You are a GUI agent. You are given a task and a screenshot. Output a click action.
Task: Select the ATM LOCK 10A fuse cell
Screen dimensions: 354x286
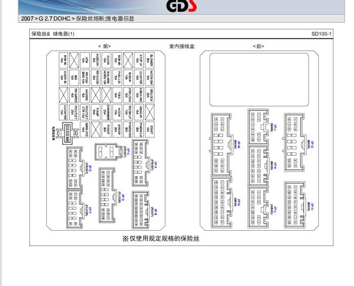128,95
